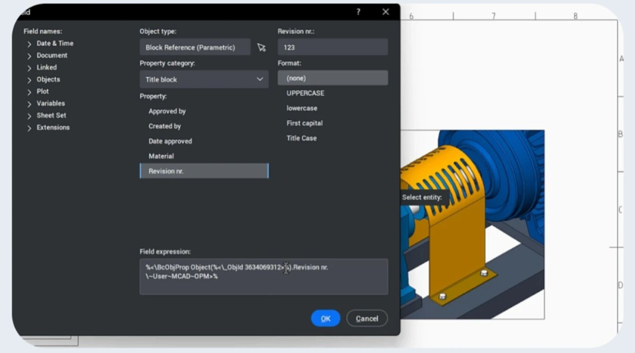Select the Objects field name

coord(48,79)
